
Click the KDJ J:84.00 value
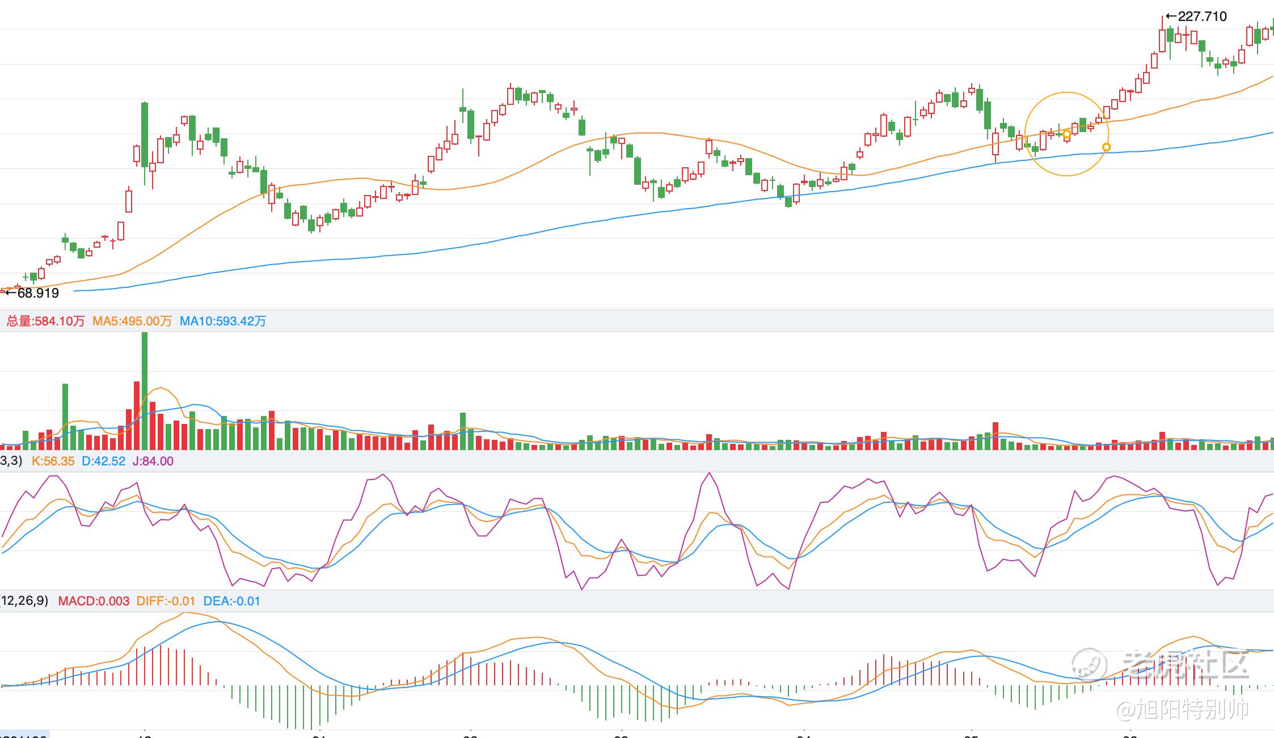pos(153,461)
